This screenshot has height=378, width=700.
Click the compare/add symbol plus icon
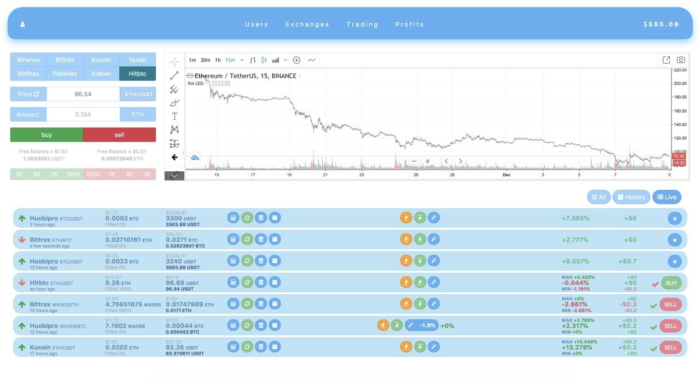tap(296, 60)
